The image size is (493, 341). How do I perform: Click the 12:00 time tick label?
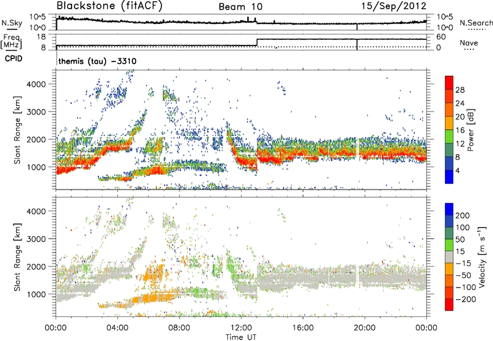(x=241, y=328)
